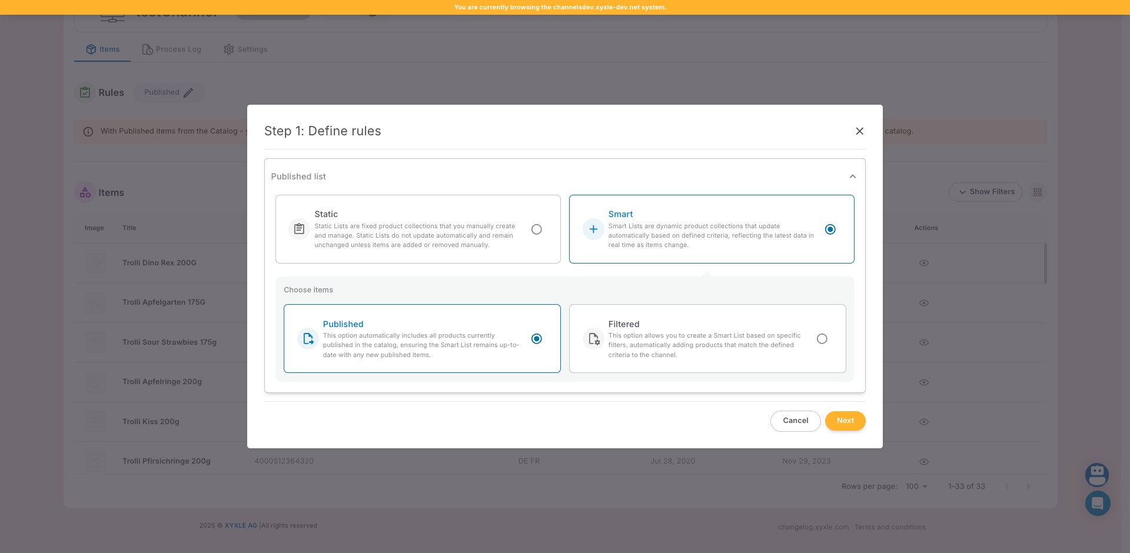Image resolution: width=1130 pixels, height=553 pixels.
Task: Click the info icon in the notice banner
Action: click(88, 131)
